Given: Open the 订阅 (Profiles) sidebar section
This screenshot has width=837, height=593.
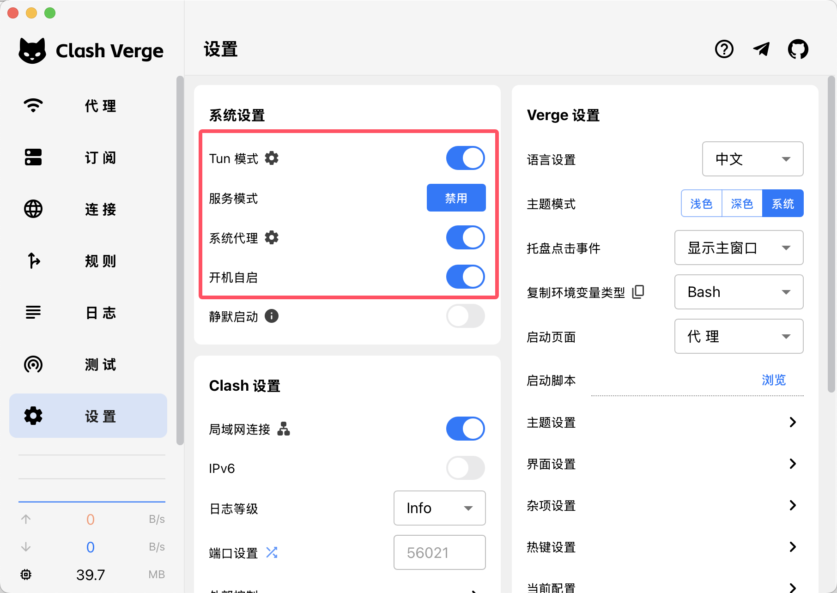Looking at the screenshot, I should (x=32, y=157).
